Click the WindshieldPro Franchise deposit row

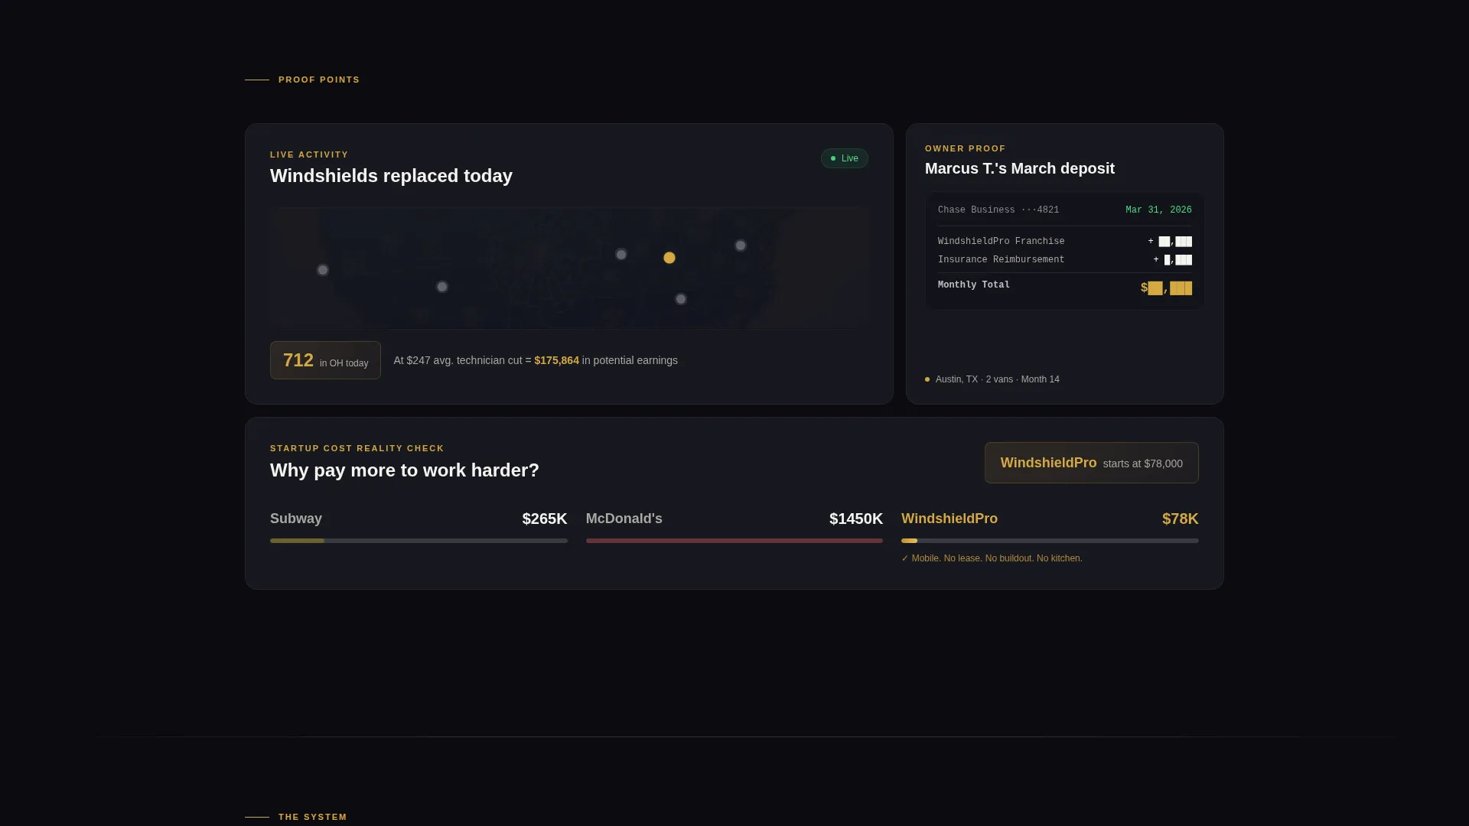point(1065,241)
